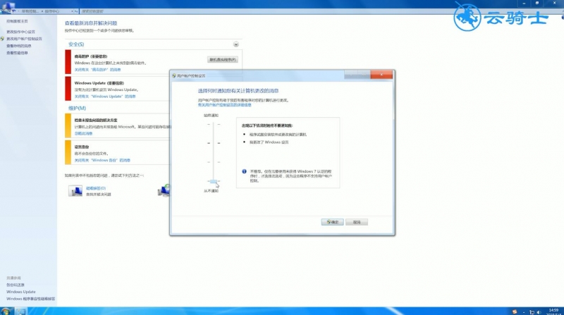Click the network tray icon

pos(532,312)
